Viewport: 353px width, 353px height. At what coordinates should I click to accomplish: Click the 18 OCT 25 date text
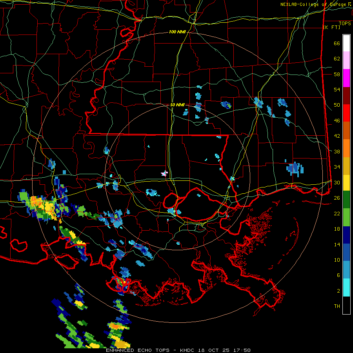pos(214,350)
